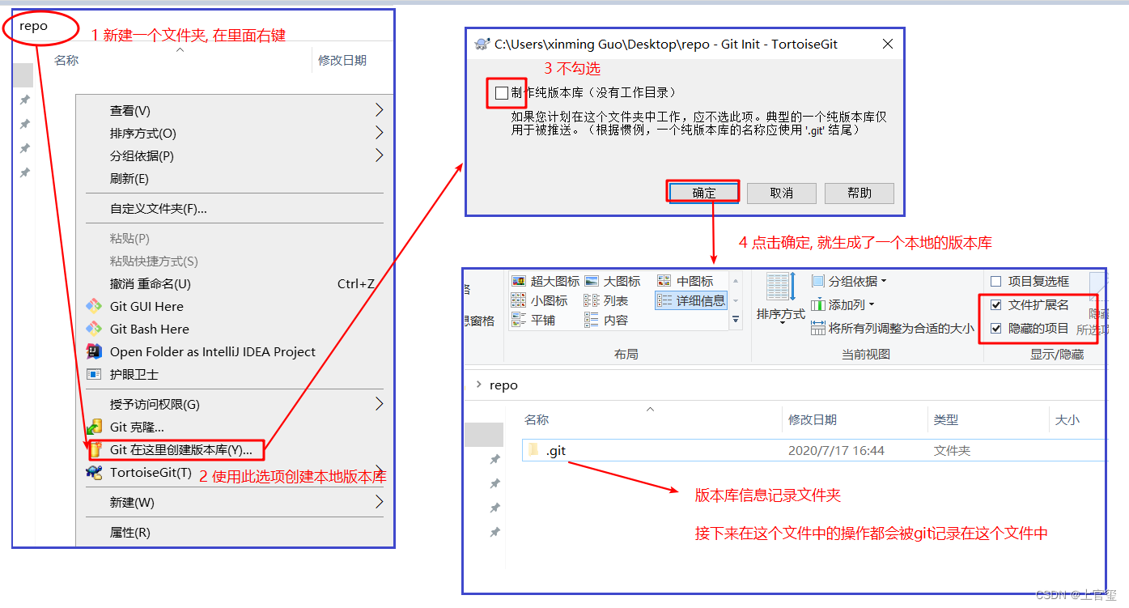Viewport: 1129px width, 608px height.
Task: Click the 取消 button
Action: tap(781, 193)
